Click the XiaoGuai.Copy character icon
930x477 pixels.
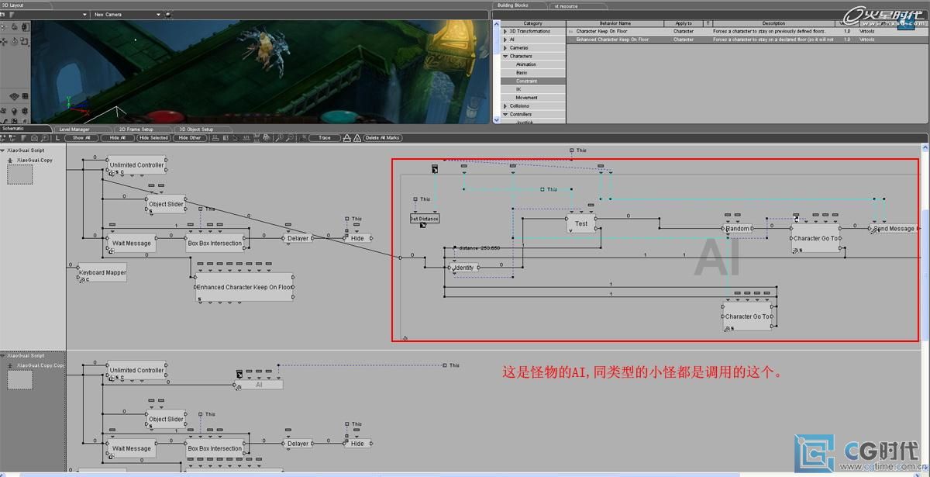(9, 160)
